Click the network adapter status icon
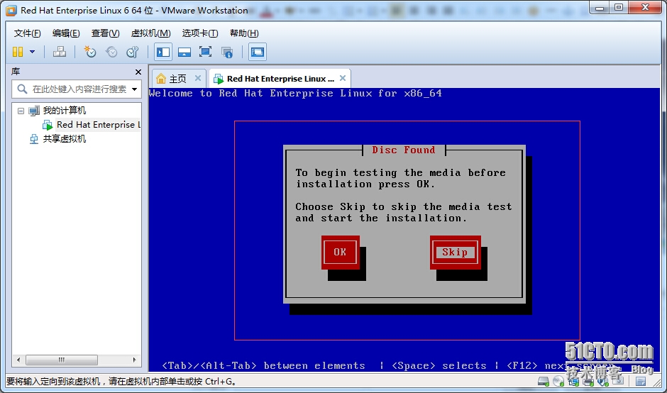 click(x=573, y=381)
